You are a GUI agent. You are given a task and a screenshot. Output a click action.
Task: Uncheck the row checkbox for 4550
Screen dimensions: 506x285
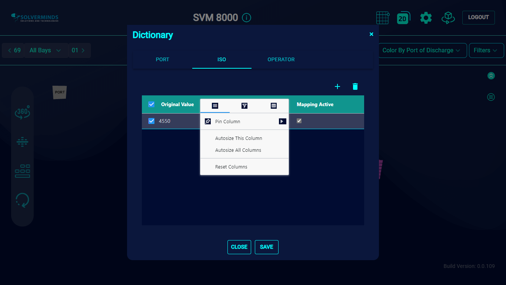pyautogui.click(x=152, y=121)
